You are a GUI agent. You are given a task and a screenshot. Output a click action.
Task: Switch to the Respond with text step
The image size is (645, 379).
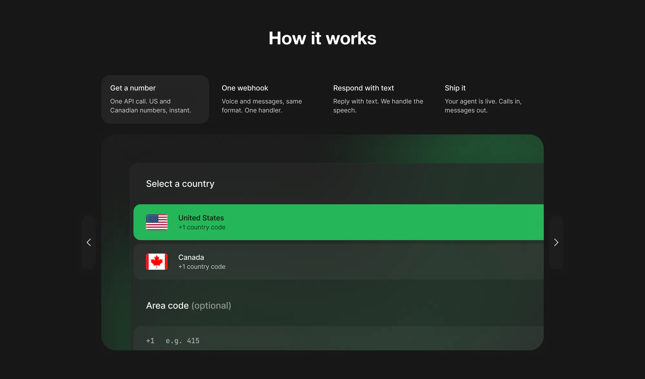(x=378, y=99)
